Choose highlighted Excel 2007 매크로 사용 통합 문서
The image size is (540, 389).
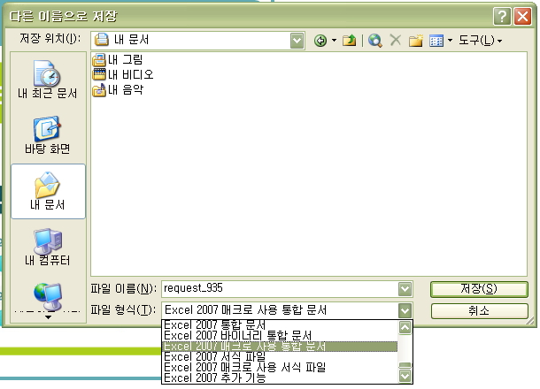pos(280,346)
